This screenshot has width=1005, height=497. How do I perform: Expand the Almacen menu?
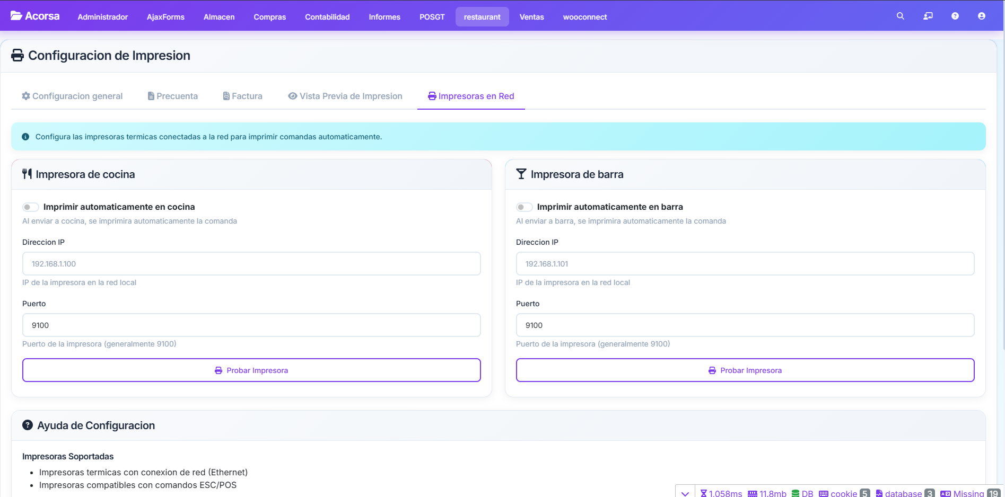[x=219, y=17]
